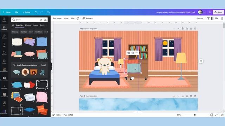
Task: Open the help icon in bottom bar
Action: pos(222,115)
